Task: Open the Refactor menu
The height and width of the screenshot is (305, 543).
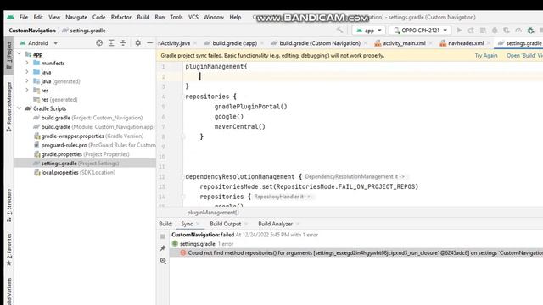Action: [x=120, y=17]
